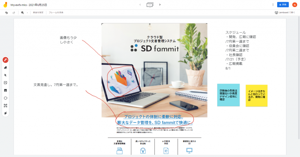Screen dimensions: 300x157
Task: Select the スケジュール text box
Action: tap(241, 50)
